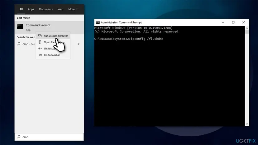Choose Run as administrator from context menu
This screenshot has width=258, height=145.
click(x=53, y=36)
